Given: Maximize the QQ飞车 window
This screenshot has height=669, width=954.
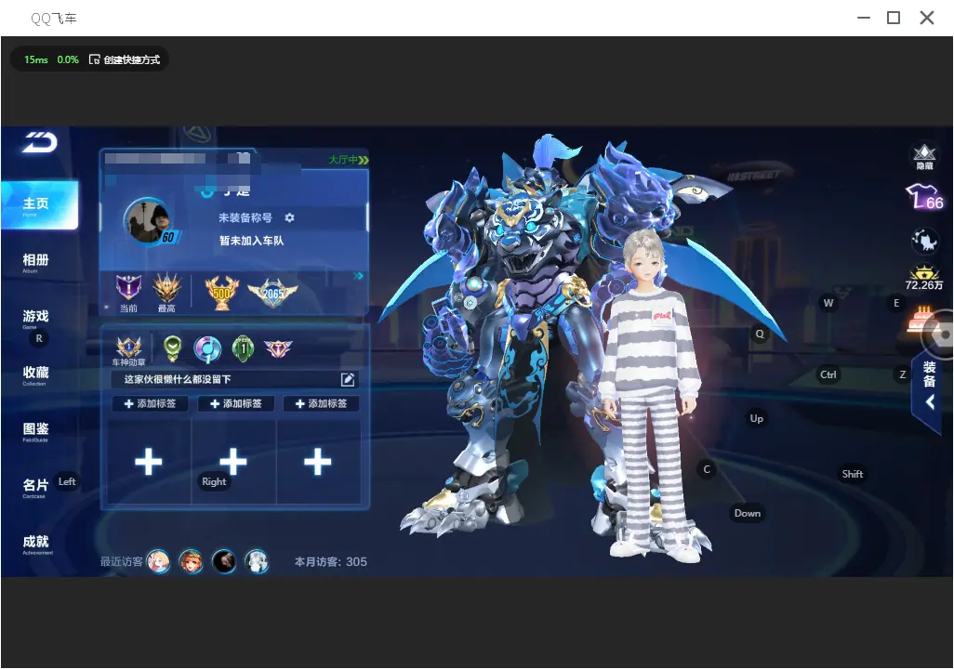Looking at the screenshot, I should point(894,18).
